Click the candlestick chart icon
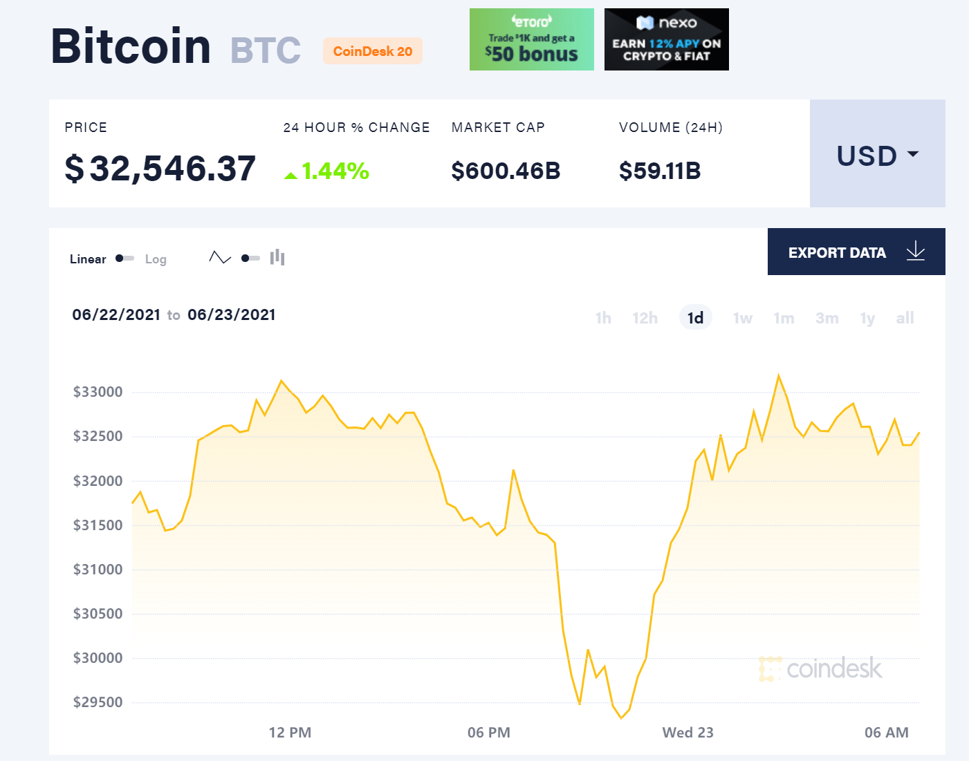The width and height of the screenshot is (969, 761). 277,257
